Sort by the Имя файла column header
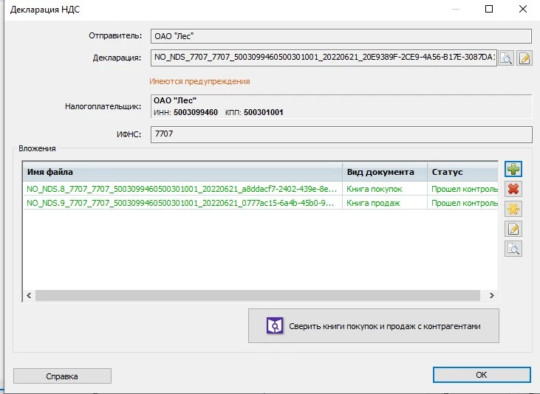The image size is (540, 394). pyautogui.click(x=182, y=172)
